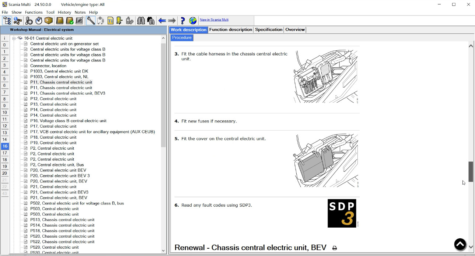This screenshot has width=475, height=256.
Task: Open the Functions menu
Action: pyautogui.click(x=34, y=12)
